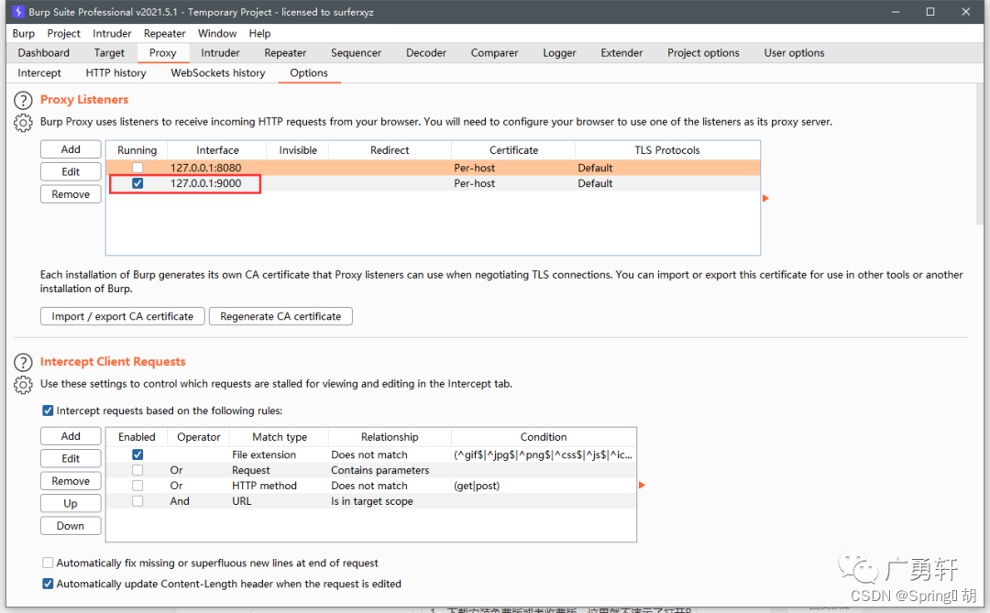The width and height of the screenshot is (990, 613).
Task: Open Proxy Listeners gear settings icon
Action: pos(23,123)
